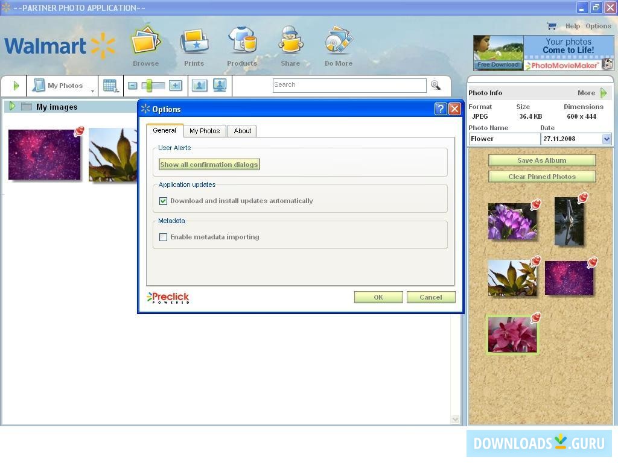Open the Help menu
This screenshot has height=463, width=618.
point(572,26)
